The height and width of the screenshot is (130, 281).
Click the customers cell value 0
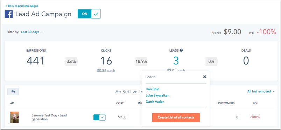click(237, 117)
